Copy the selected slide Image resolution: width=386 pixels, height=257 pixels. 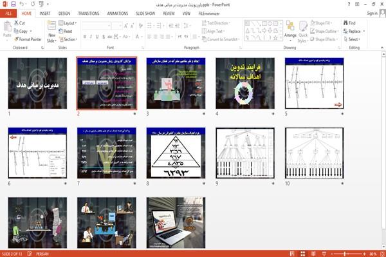(x=21, y=31)
